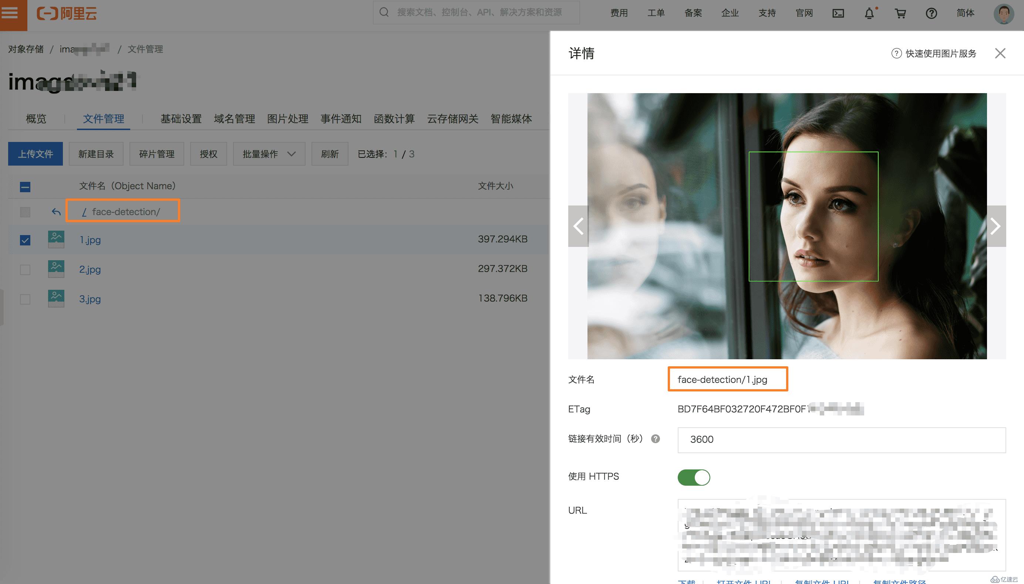Check the checkbox next to 2.jpg
1024x584 pixels.
coord(25,269)
